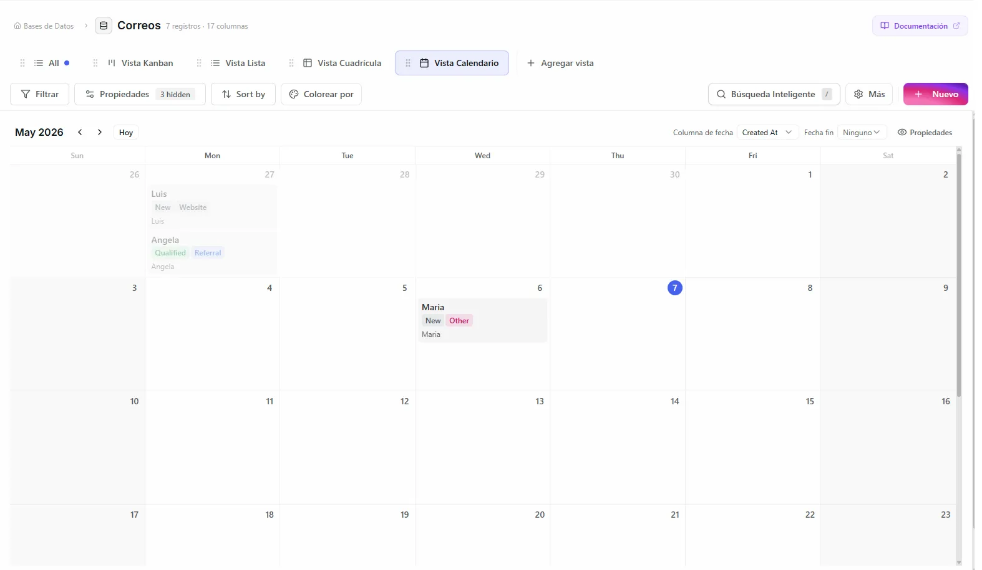The height and width of the screenshot is (570, 982).
Task: Click the Nuevo button
Action: tap(936, 94)
